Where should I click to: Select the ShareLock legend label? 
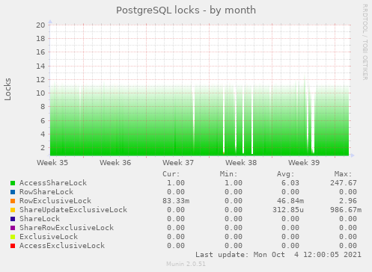(x=40, y=219)
